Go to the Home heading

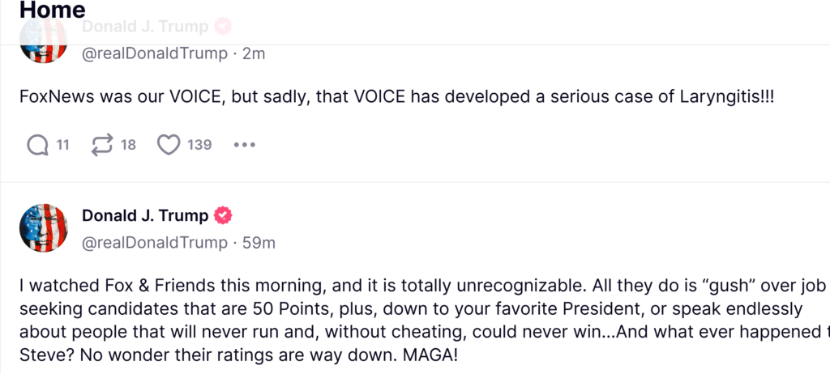pyautogui.click(x=52, y=11)
